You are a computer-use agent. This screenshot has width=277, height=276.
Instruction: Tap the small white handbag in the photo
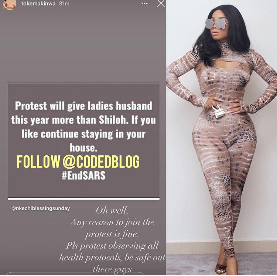(x=218, y=111)
